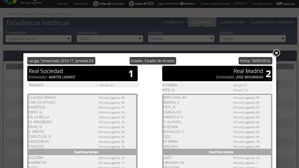Go to LaLiga 1|2|3 section
The image size is (299, 168).
click(x=141, y=3)
